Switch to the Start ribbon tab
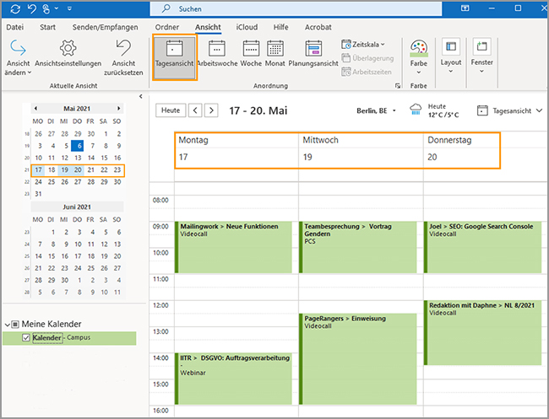Image resolution: width=549 pixels, height=419 pixels. tap(47, 27)
